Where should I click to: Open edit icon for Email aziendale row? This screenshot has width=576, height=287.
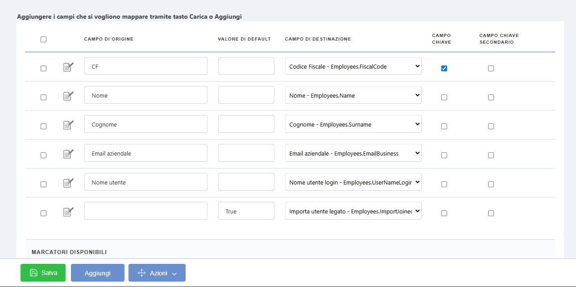pyautogui.click(x=68, y=154)
